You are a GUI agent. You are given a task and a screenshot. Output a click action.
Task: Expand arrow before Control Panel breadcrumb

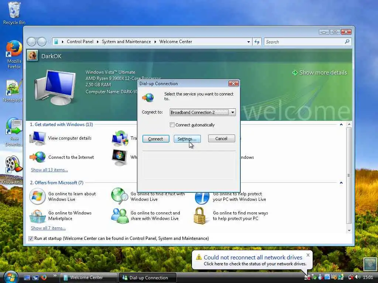pos(63,42)
